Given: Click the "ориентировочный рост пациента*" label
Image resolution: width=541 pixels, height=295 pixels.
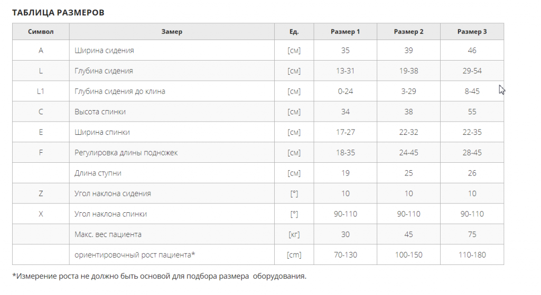Looking at the screenshot, I should tap(135, 255).
